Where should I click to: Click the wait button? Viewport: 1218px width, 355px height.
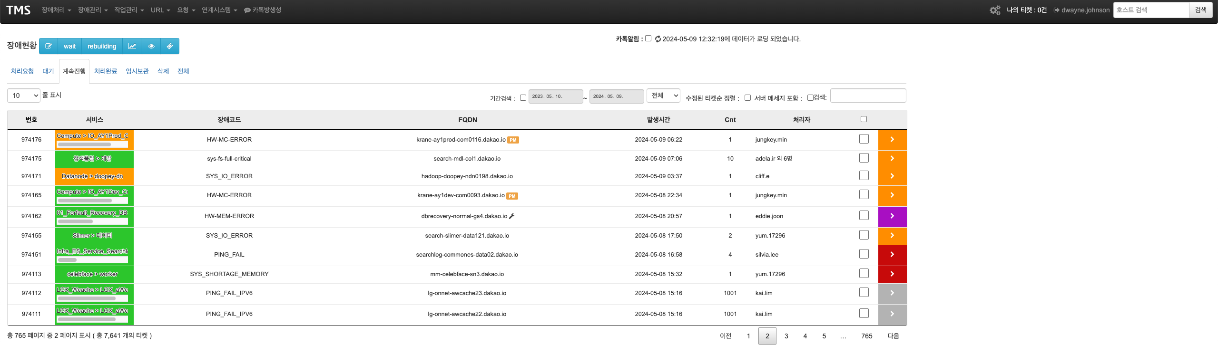tap(69, 46)
